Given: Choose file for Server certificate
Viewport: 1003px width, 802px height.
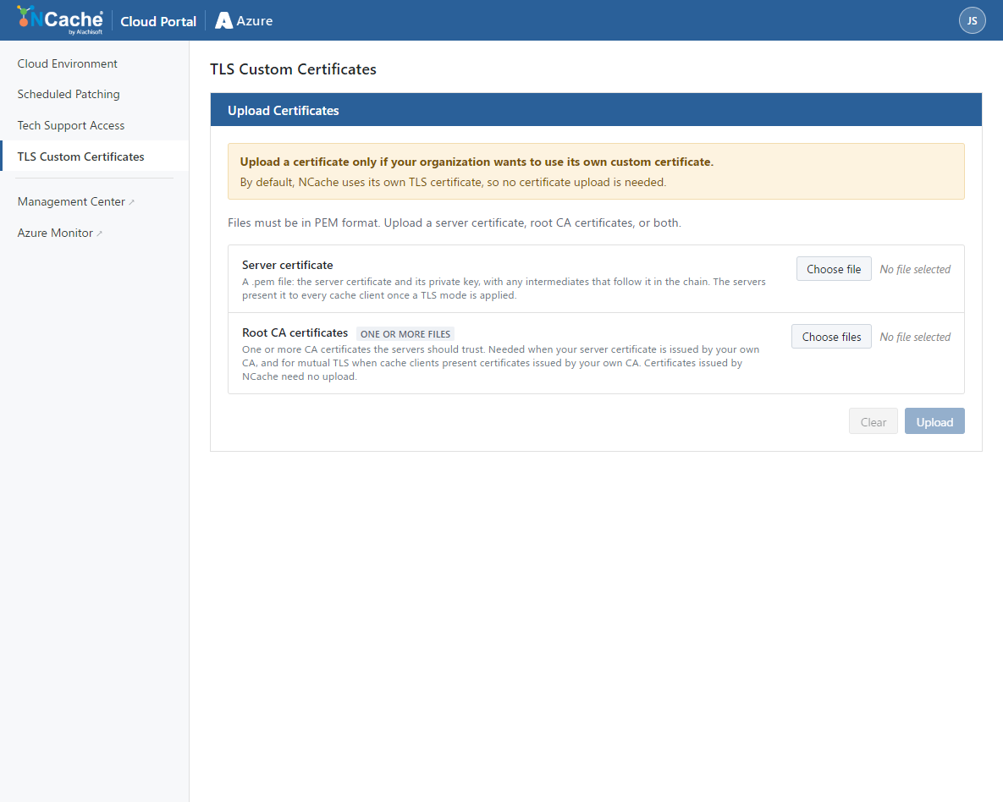Looking at the screenshot, I should [834, 269].
